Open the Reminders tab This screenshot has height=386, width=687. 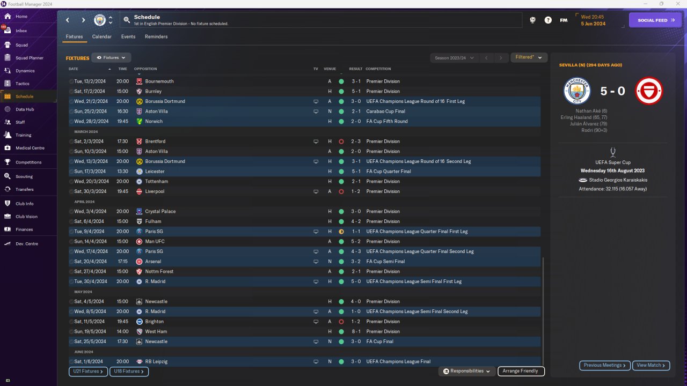156,37
